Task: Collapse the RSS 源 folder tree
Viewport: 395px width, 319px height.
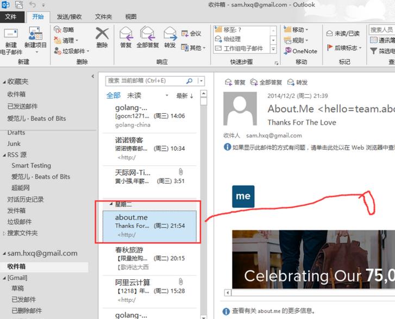Action: point(4,155)
